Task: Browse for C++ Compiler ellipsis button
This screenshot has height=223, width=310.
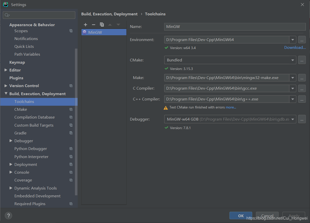Action: [302, 99]
